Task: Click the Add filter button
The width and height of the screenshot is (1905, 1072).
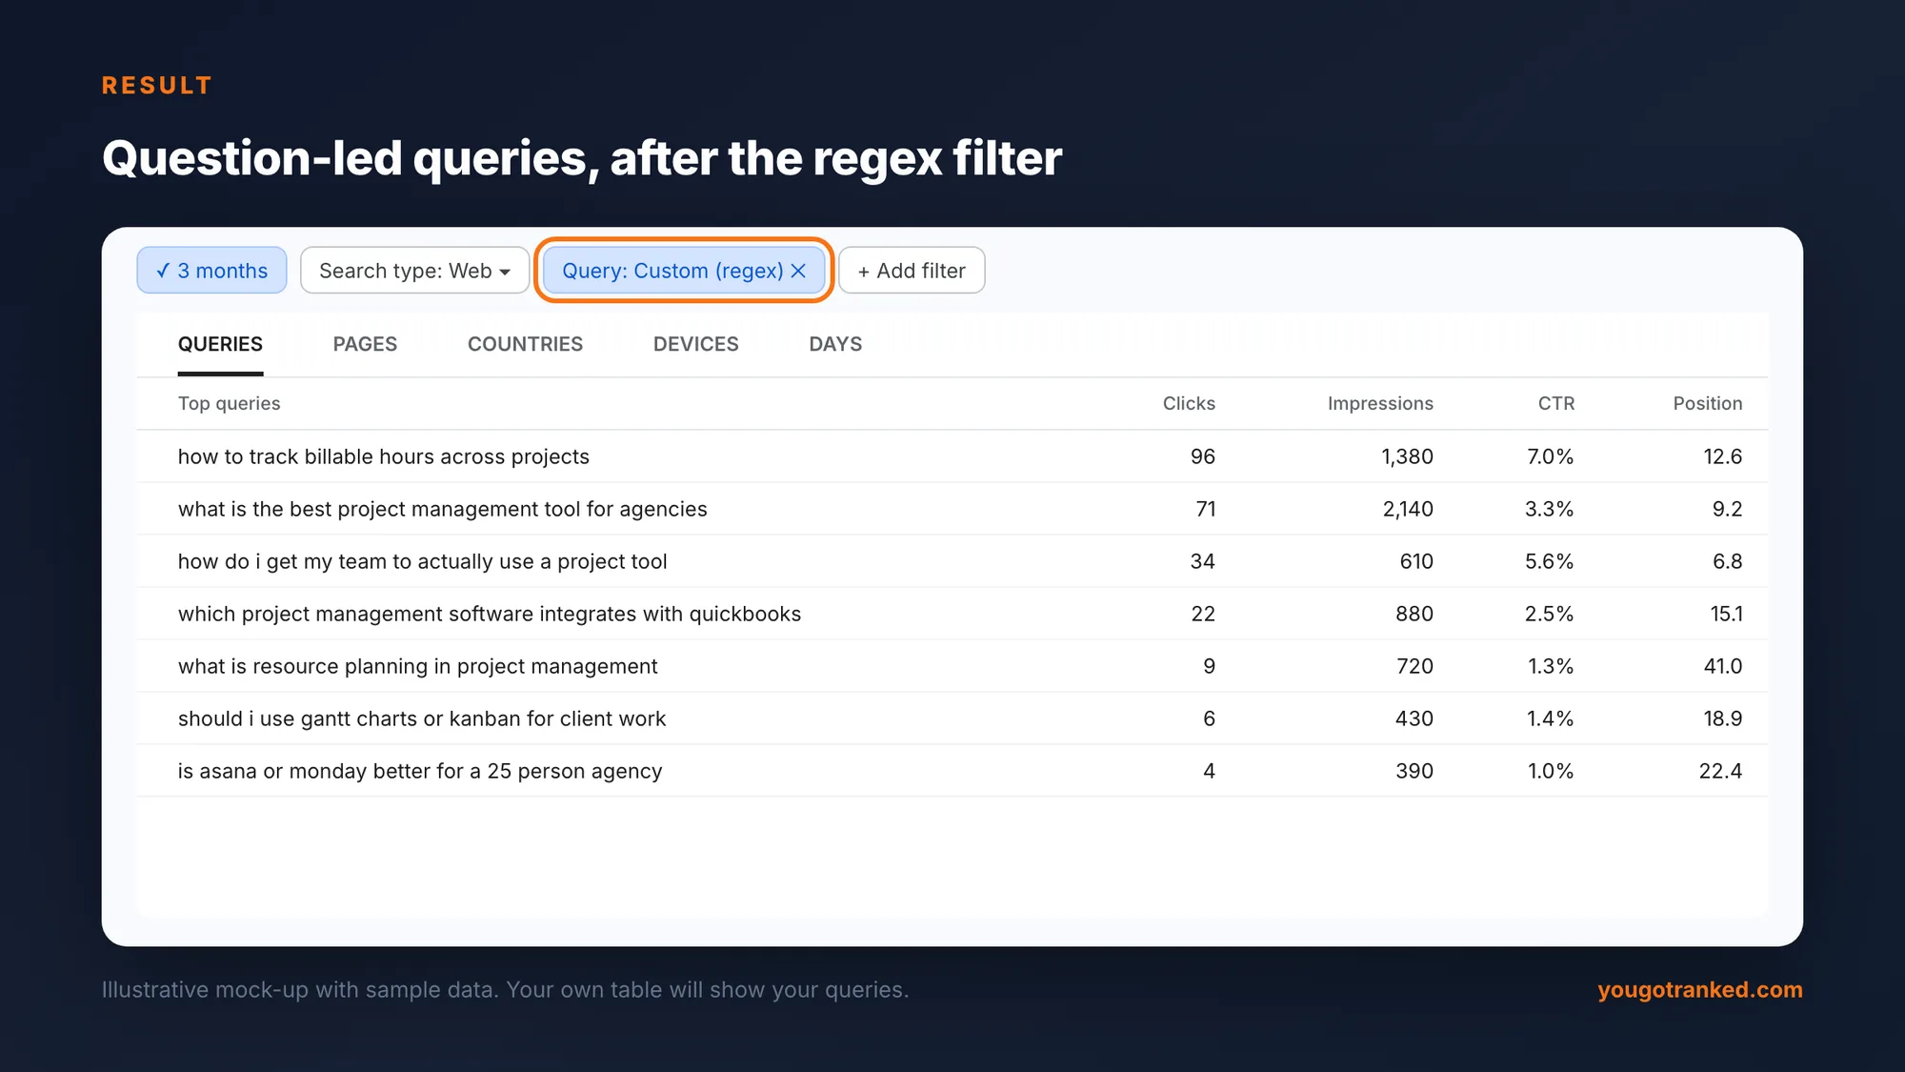Action: tap(912, 271)
